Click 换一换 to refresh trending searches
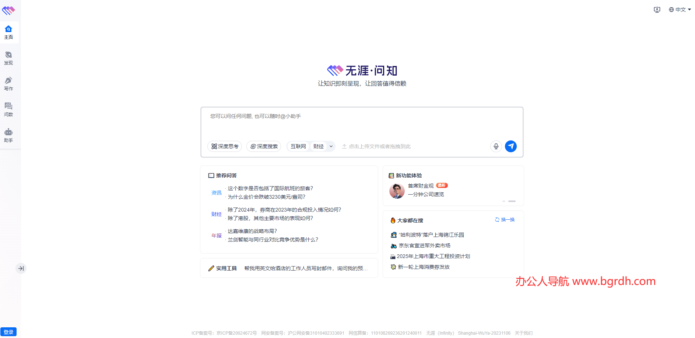 [x=505, y=219]
